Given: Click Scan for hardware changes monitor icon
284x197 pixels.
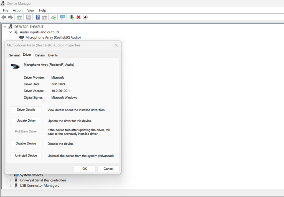Looking at the screenshot, I should point(63,17).
